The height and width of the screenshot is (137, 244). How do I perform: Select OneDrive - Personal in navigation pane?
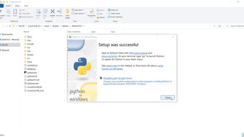pos(10,40)
